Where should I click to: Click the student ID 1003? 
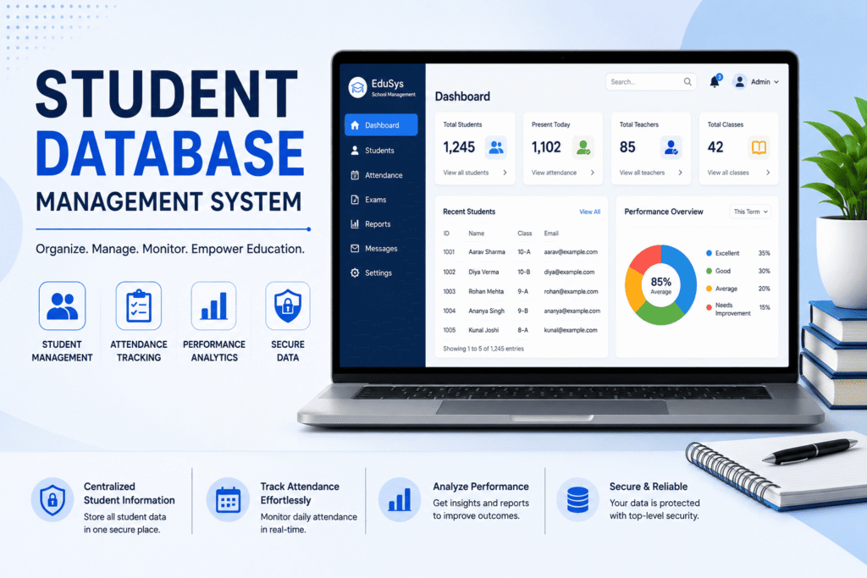pyautogui.click(x=449, y=291)
